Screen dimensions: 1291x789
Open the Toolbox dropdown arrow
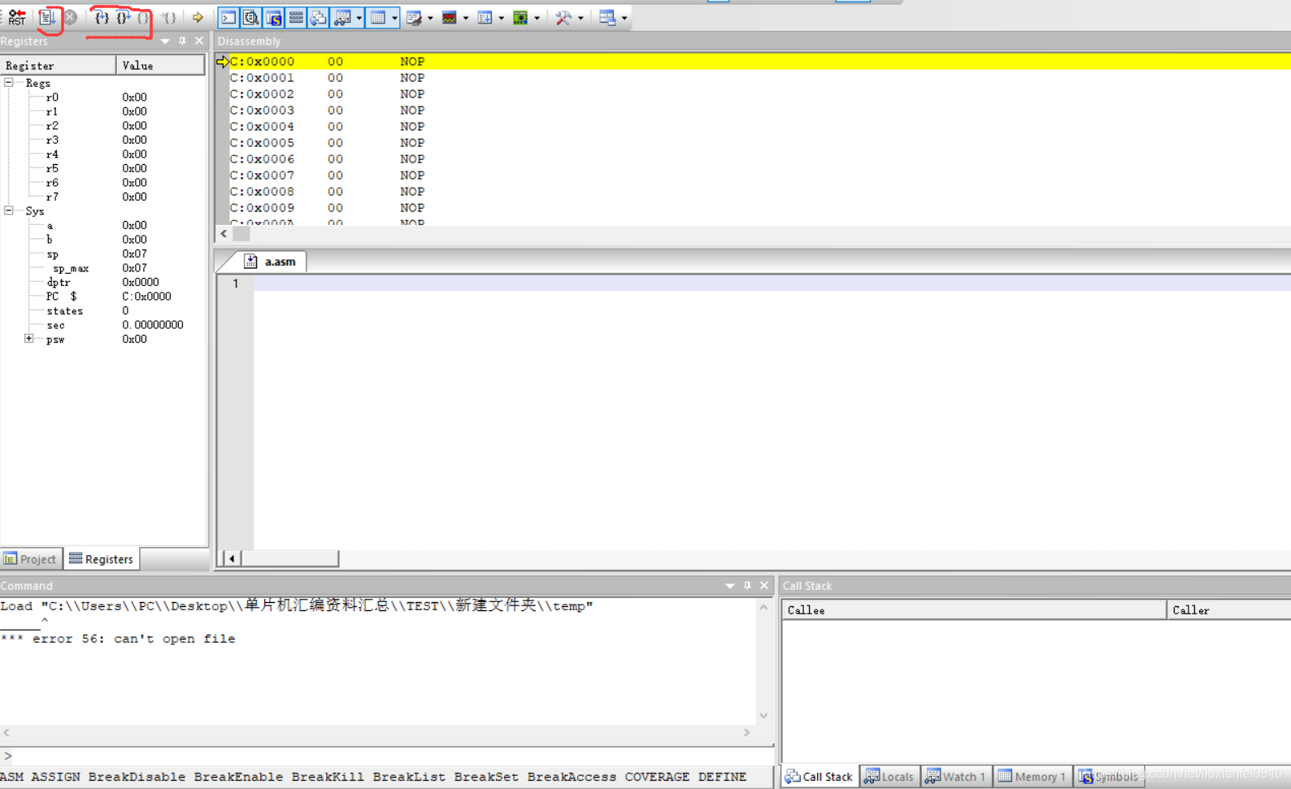(580, 18)
